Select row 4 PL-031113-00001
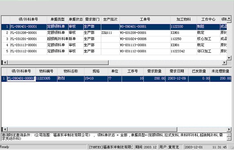The image size is (234, 150). point(114,45)
